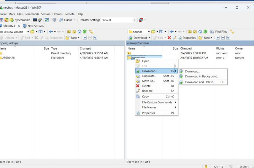Switch to the New Session tab
254x168 pixels.
[x=35, y=26]
